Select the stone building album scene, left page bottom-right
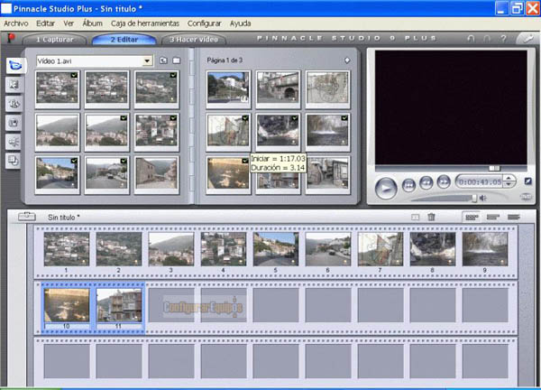The height and width of the screenshot is (390, 541). coord(157,173)
